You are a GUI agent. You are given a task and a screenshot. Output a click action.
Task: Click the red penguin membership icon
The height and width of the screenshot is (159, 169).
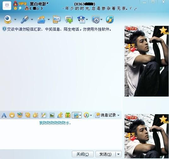pos(16,4)
